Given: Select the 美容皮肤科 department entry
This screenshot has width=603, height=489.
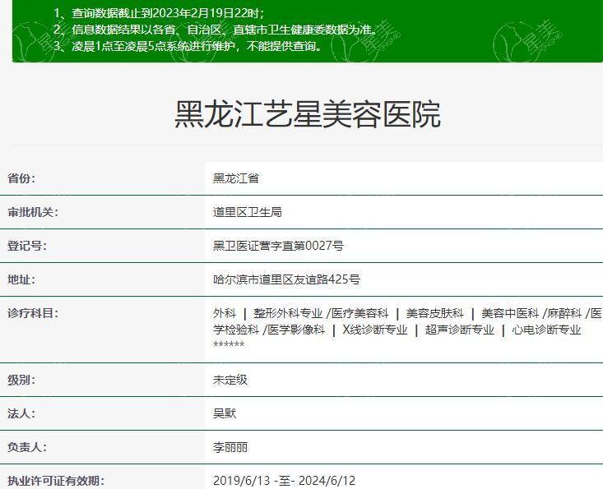Looking at the screenshot, I should click(x=434, y=313).
